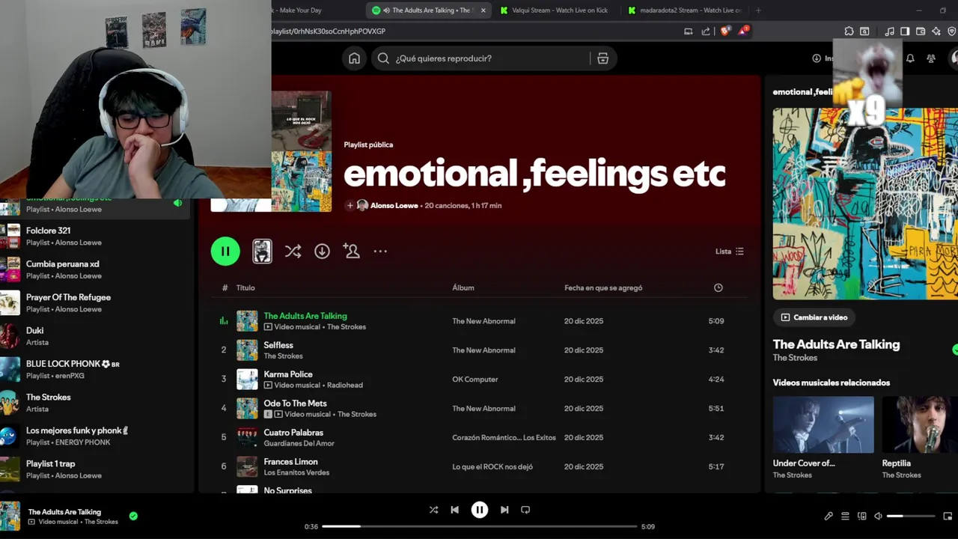Open the album 'OK Computer' link
This screenshot has height=539, width=958.
(475, 379)
